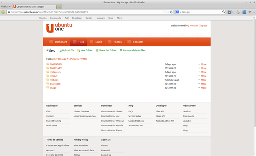The image size is (256, 156).
Task: Click the 100ANDRO folder icon
Action: point(48,64)
